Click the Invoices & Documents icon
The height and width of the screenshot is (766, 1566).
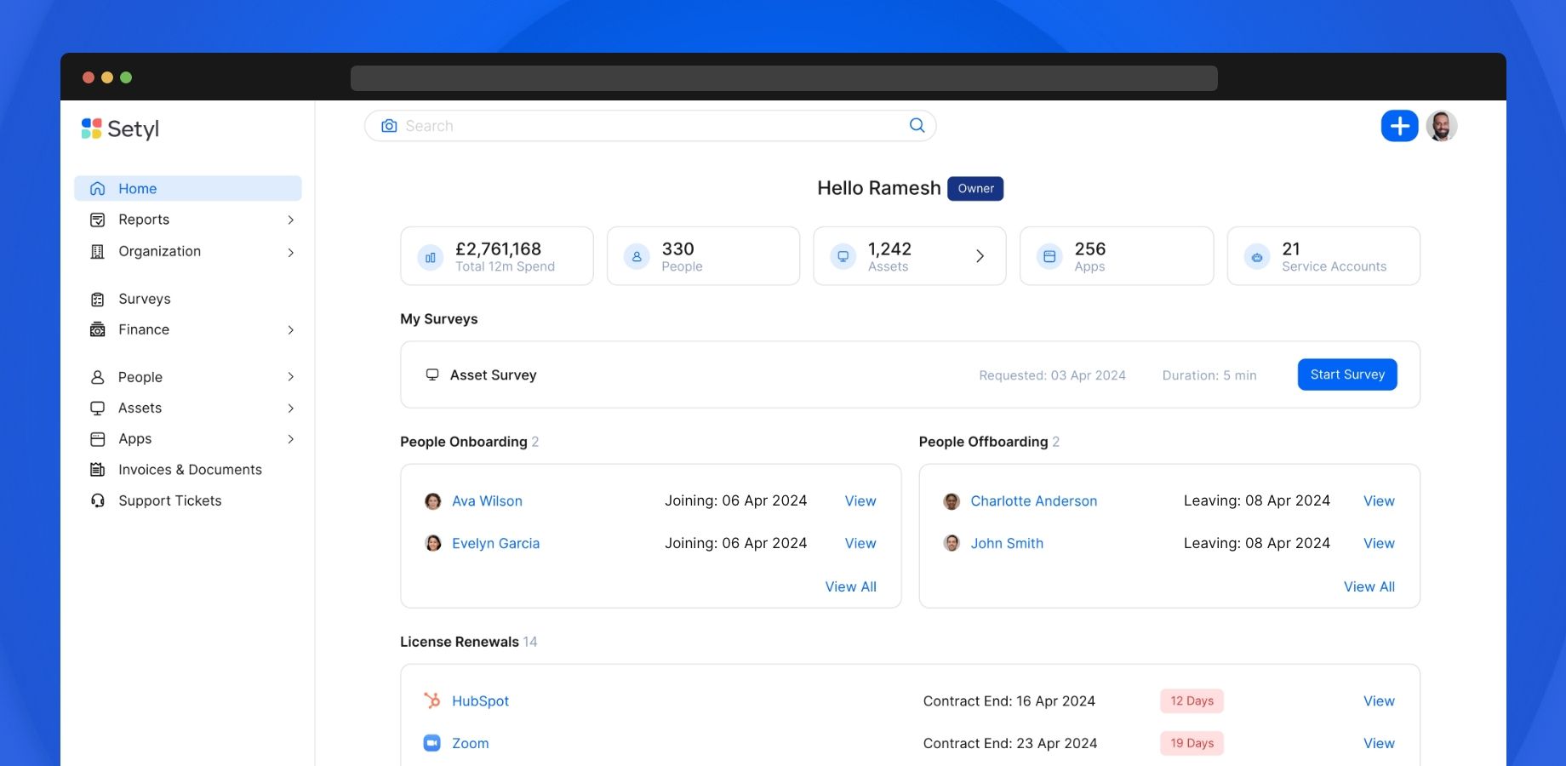tap(98, 469)
